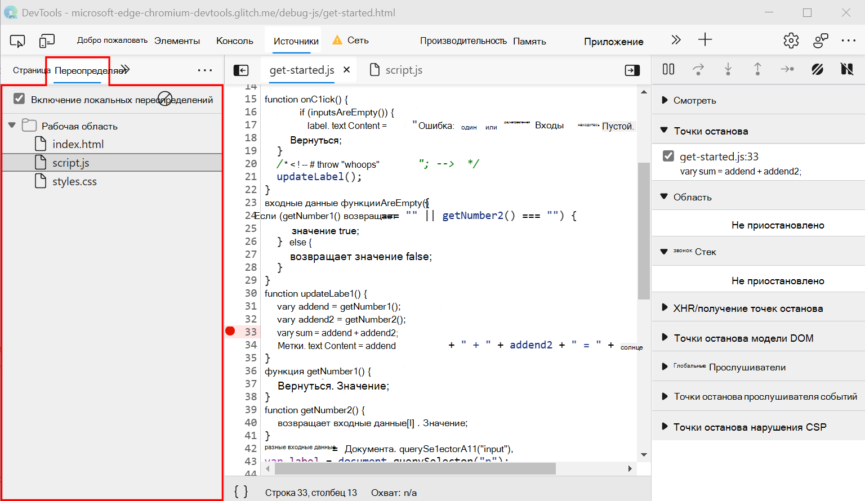Image resolution: width=865 pixels, height=501 pixels.
Task: Open the Сеть network tab
Action: [358, 41]
